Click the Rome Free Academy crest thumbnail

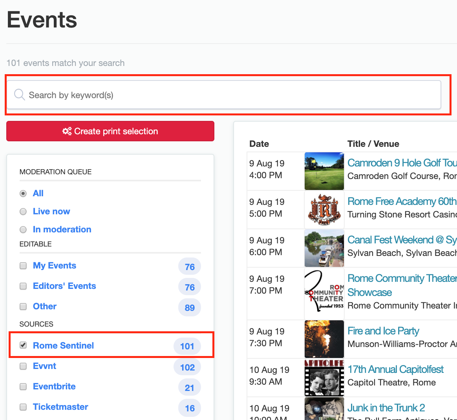(324, 210)
